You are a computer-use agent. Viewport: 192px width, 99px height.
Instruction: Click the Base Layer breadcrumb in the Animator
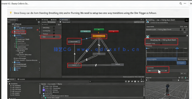tap(66, 22)
